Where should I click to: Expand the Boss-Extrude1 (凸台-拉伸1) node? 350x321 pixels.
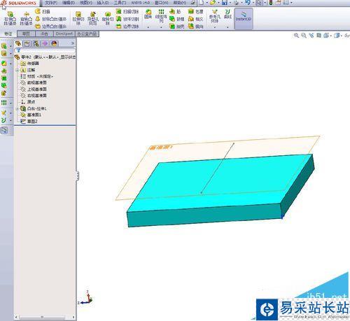click(x=17, y=108)
